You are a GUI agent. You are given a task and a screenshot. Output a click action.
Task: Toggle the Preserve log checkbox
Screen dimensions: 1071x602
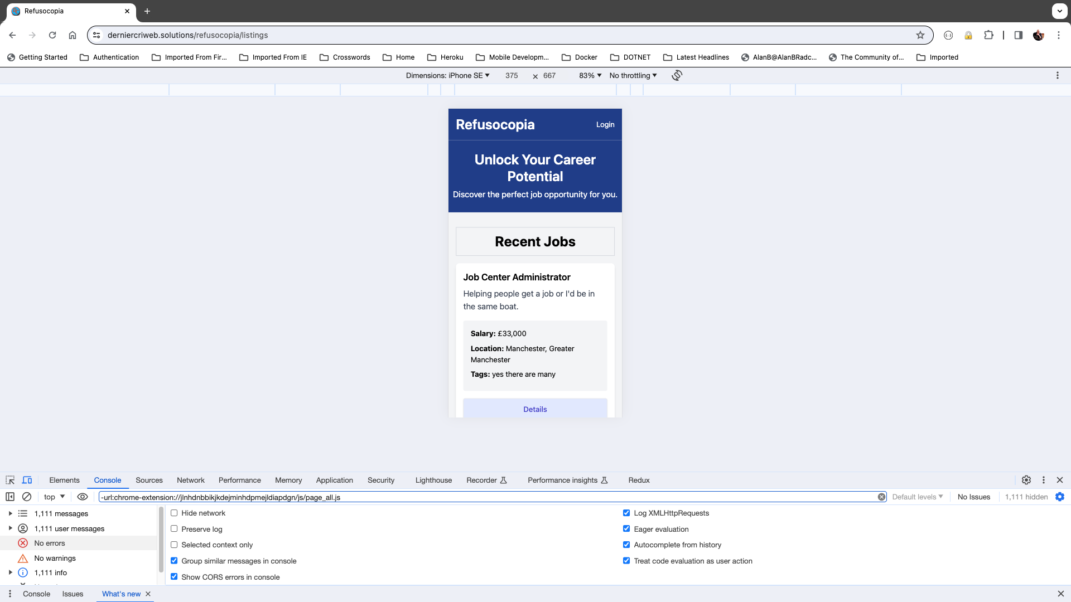click(175, 529)
